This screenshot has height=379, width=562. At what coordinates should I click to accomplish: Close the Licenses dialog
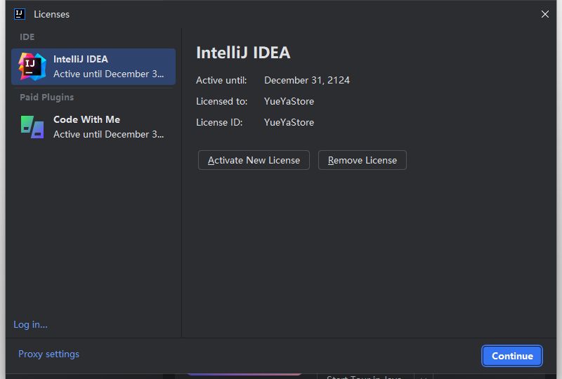tap(545, 14)
